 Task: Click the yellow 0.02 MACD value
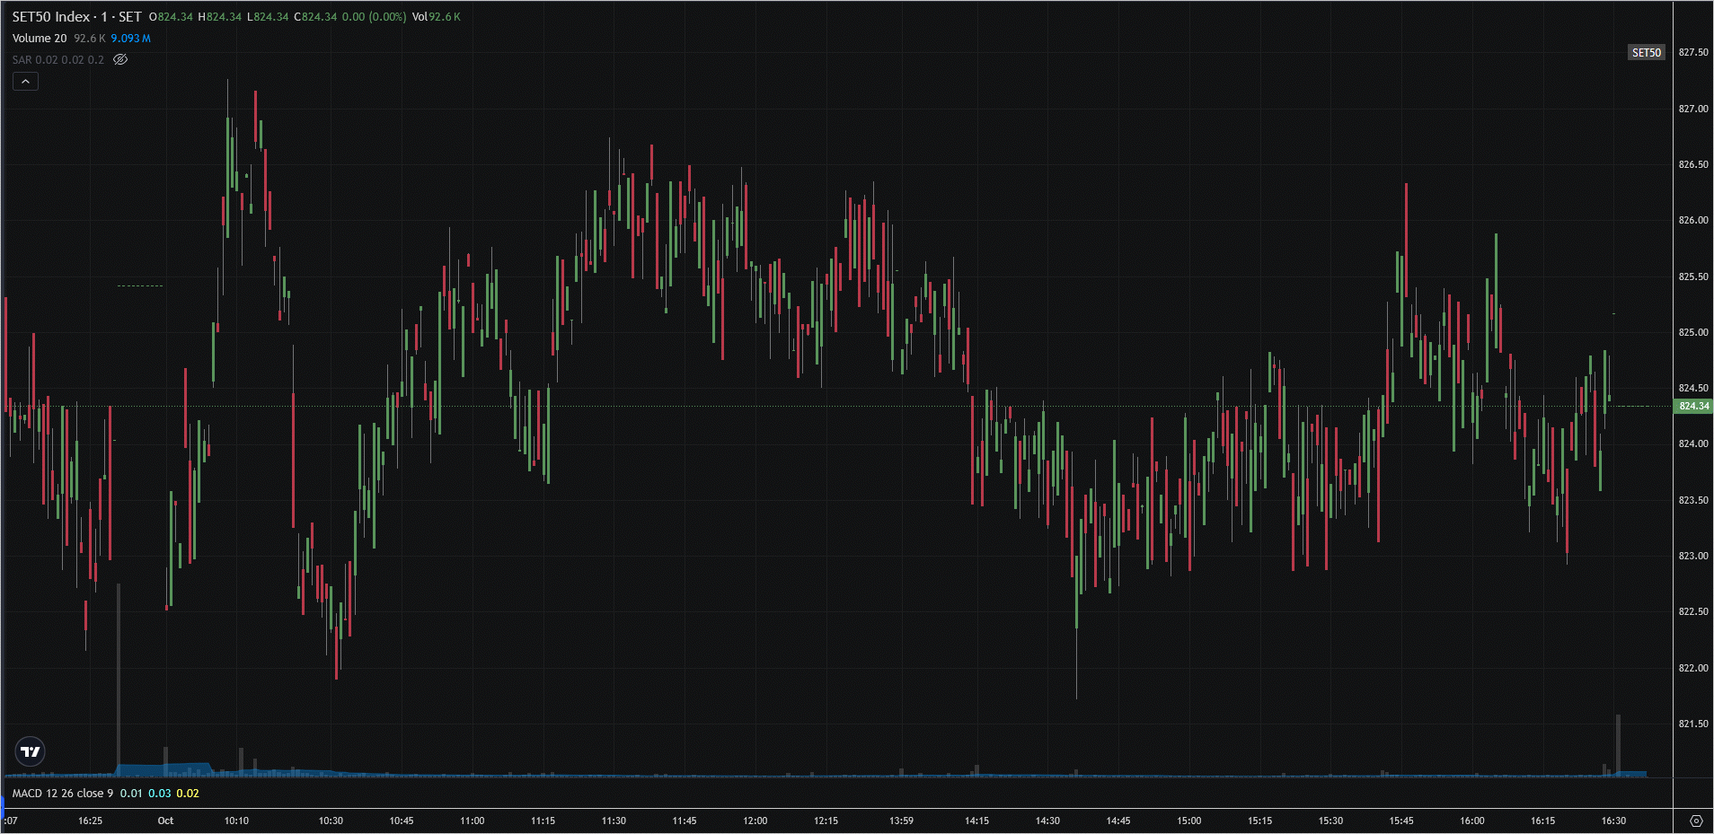pyautogui.click(x=188, y=794)
